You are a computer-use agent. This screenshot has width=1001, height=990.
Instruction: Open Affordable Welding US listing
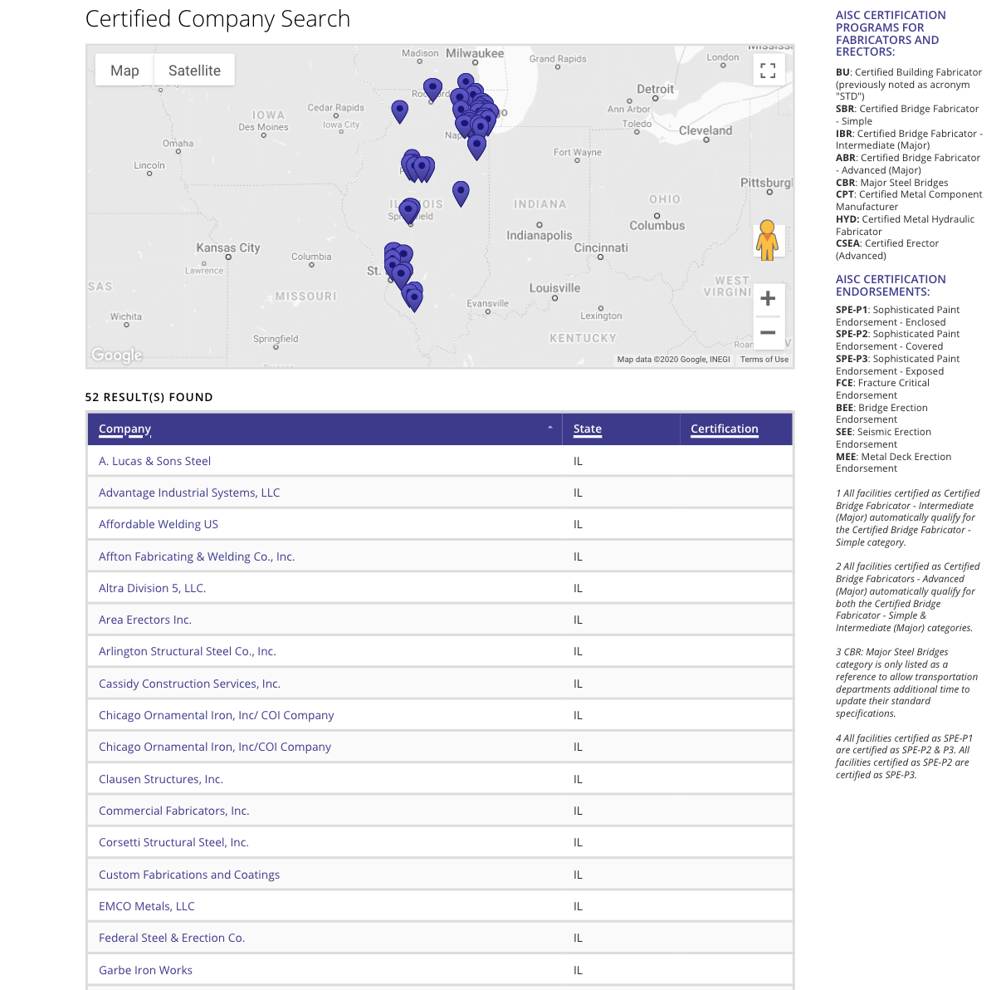coord(159,524)
